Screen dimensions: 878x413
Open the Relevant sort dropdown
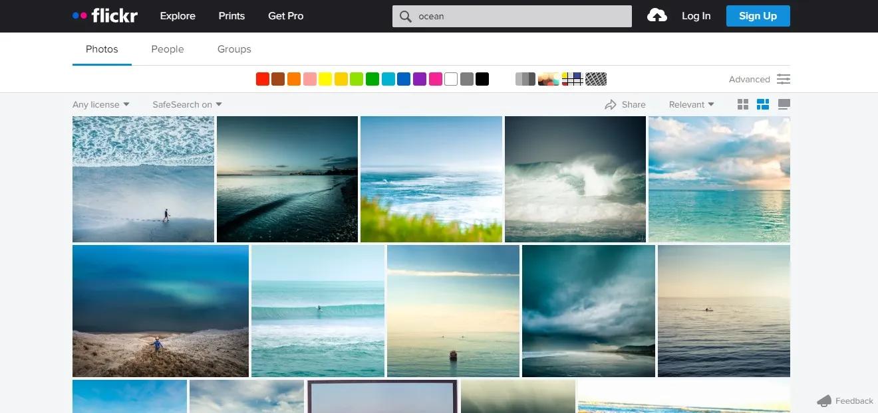(x=691, y=104)
